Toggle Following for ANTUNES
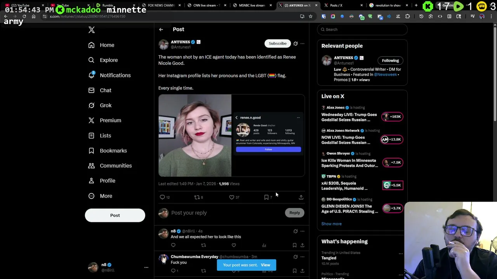This screenshot has width=497, height=279. pos(390,60)
